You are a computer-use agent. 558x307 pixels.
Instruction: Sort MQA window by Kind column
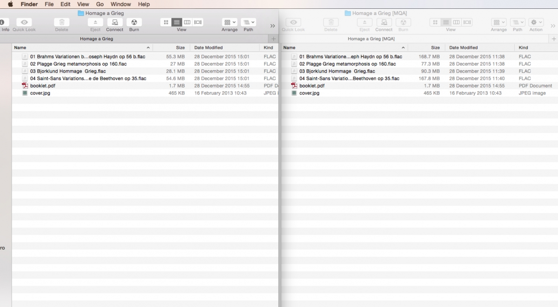click(x=536, y=47)
